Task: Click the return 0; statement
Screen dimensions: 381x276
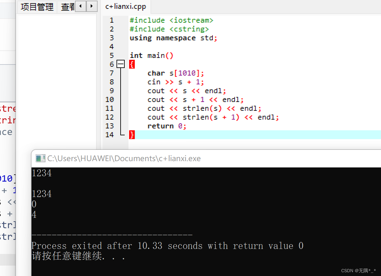Action: (167, 126)
